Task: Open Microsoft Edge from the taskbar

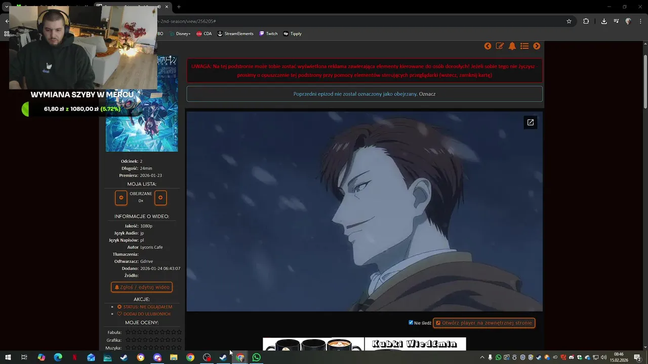Action: pyautogui.click(x=58, y=357)
